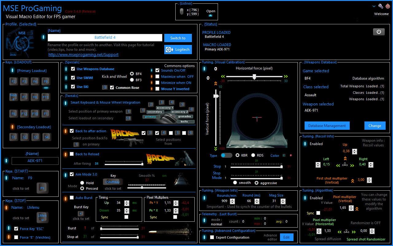
Task: Select the S4 secondary loadout key
Action: pos(47,137)
